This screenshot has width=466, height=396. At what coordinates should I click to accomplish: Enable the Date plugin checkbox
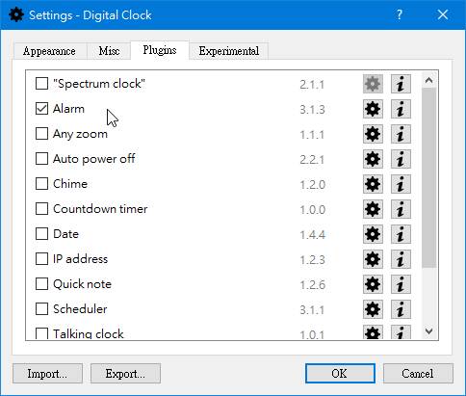41,234
